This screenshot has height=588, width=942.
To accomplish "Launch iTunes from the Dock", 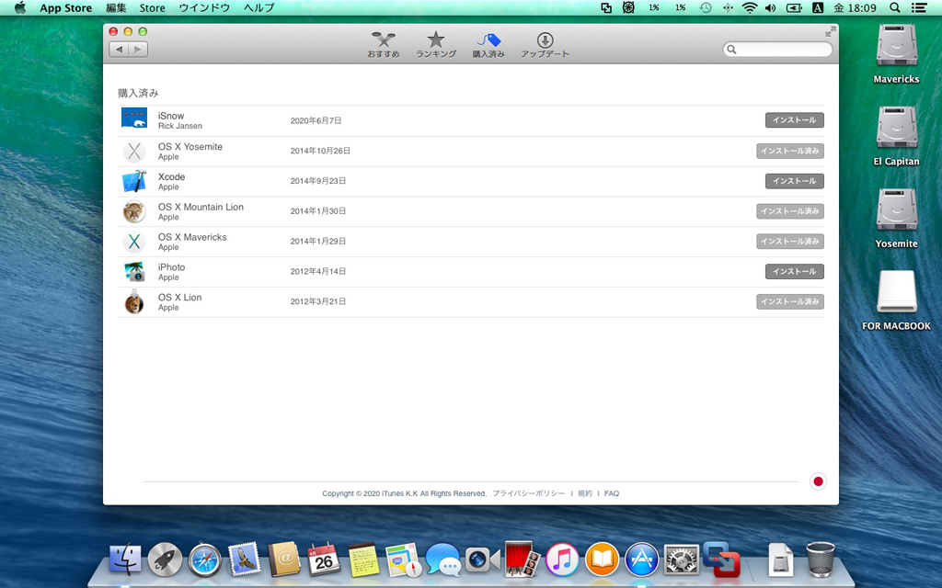I will tap(562, 560).
